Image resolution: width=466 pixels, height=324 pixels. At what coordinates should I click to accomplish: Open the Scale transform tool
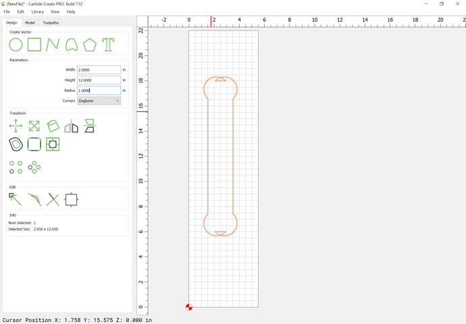coord(34,126)
